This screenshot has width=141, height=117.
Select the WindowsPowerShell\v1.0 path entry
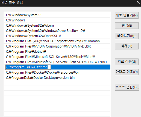point(57,30)
